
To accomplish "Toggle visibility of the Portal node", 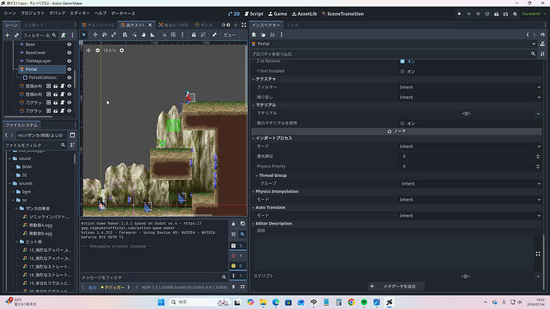I will point(69,69).
